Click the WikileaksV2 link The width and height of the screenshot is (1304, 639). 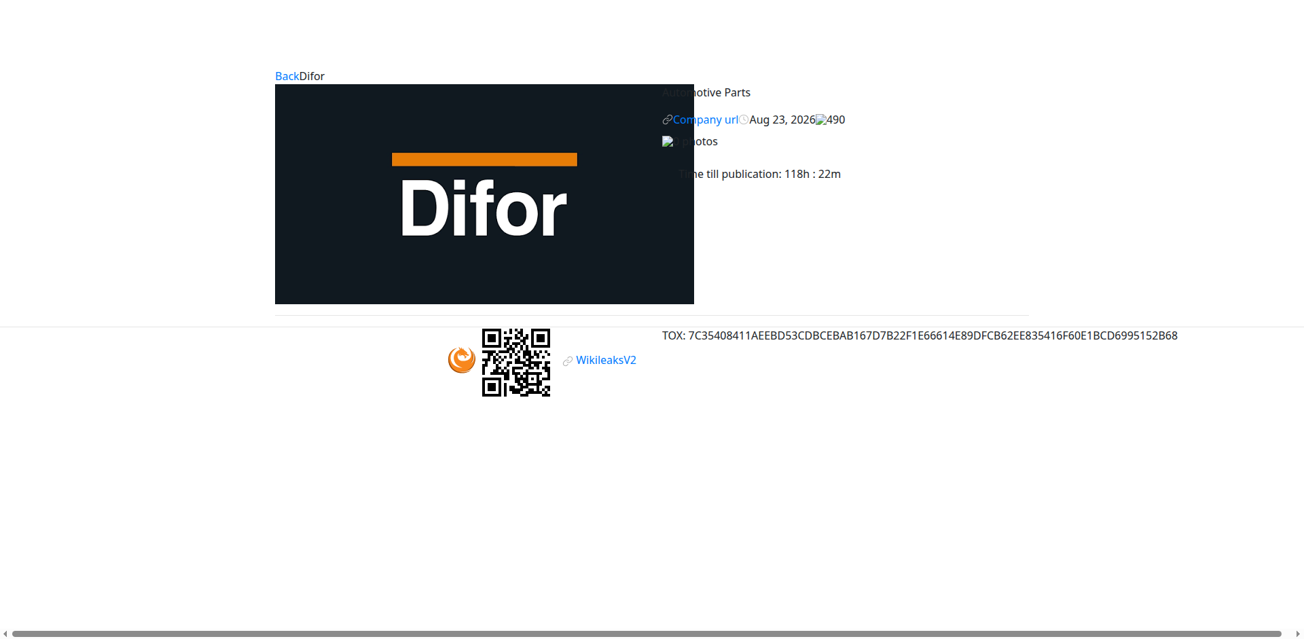click(606, 360)
